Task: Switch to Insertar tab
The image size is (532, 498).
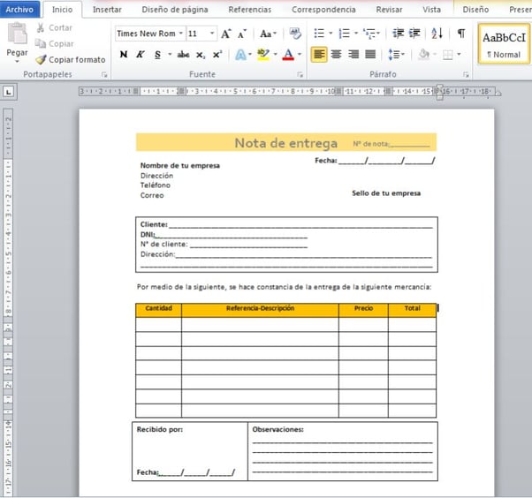Action: 107,10
